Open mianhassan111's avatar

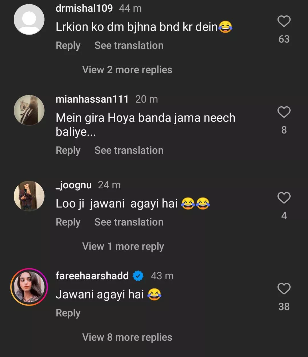[29, 110]
